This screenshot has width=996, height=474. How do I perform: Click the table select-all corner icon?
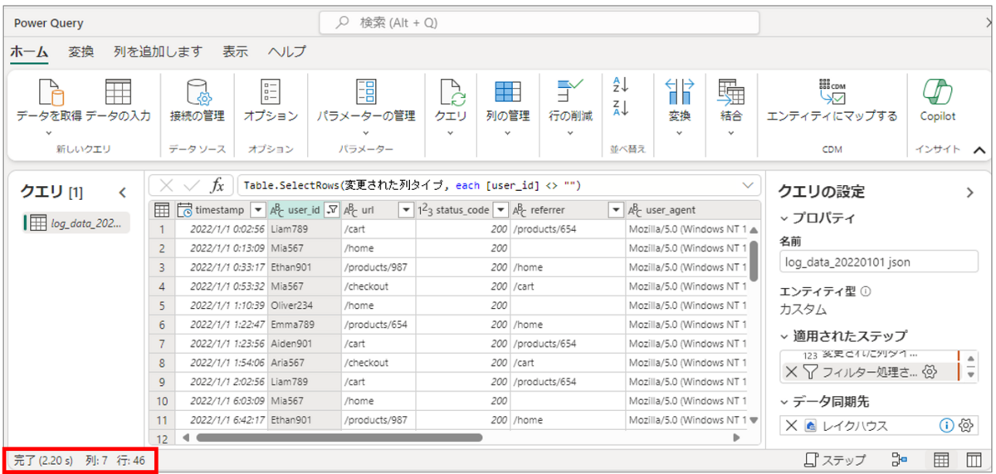pos(162,210)
